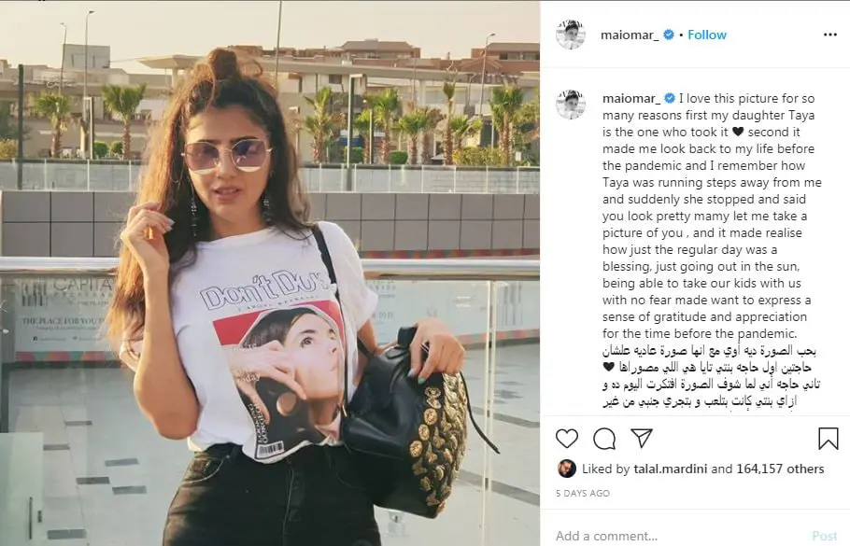Open maiomar_ username in the caption
Screen dimensions: 850x546
pos(631,99)
